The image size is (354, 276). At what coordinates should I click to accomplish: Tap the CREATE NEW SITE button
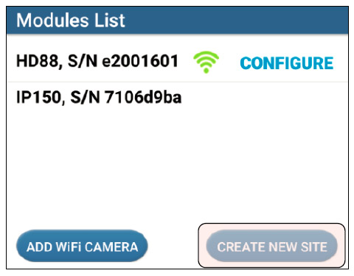(x=272, y=246)
